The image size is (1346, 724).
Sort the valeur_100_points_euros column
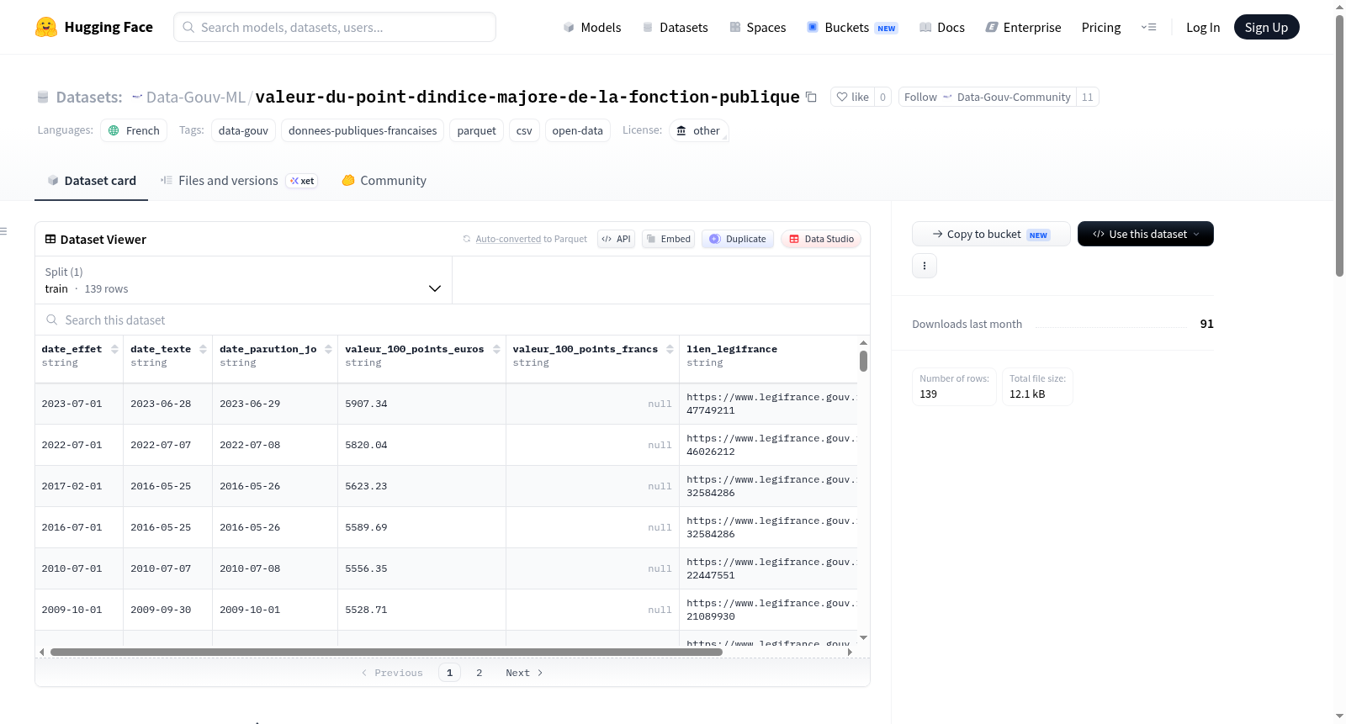[496, 349]
